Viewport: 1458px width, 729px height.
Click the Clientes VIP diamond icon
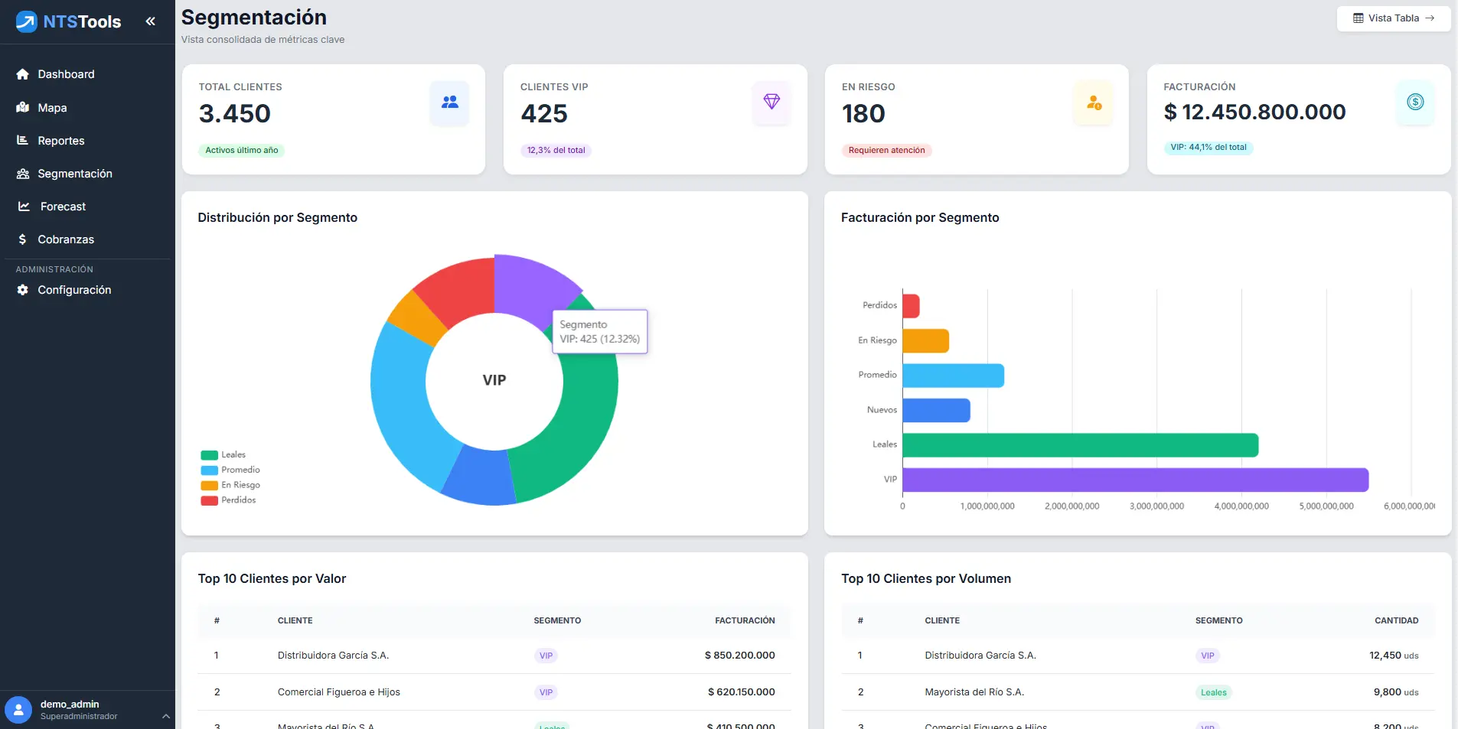pyautogui.click(x=771, y=102)
